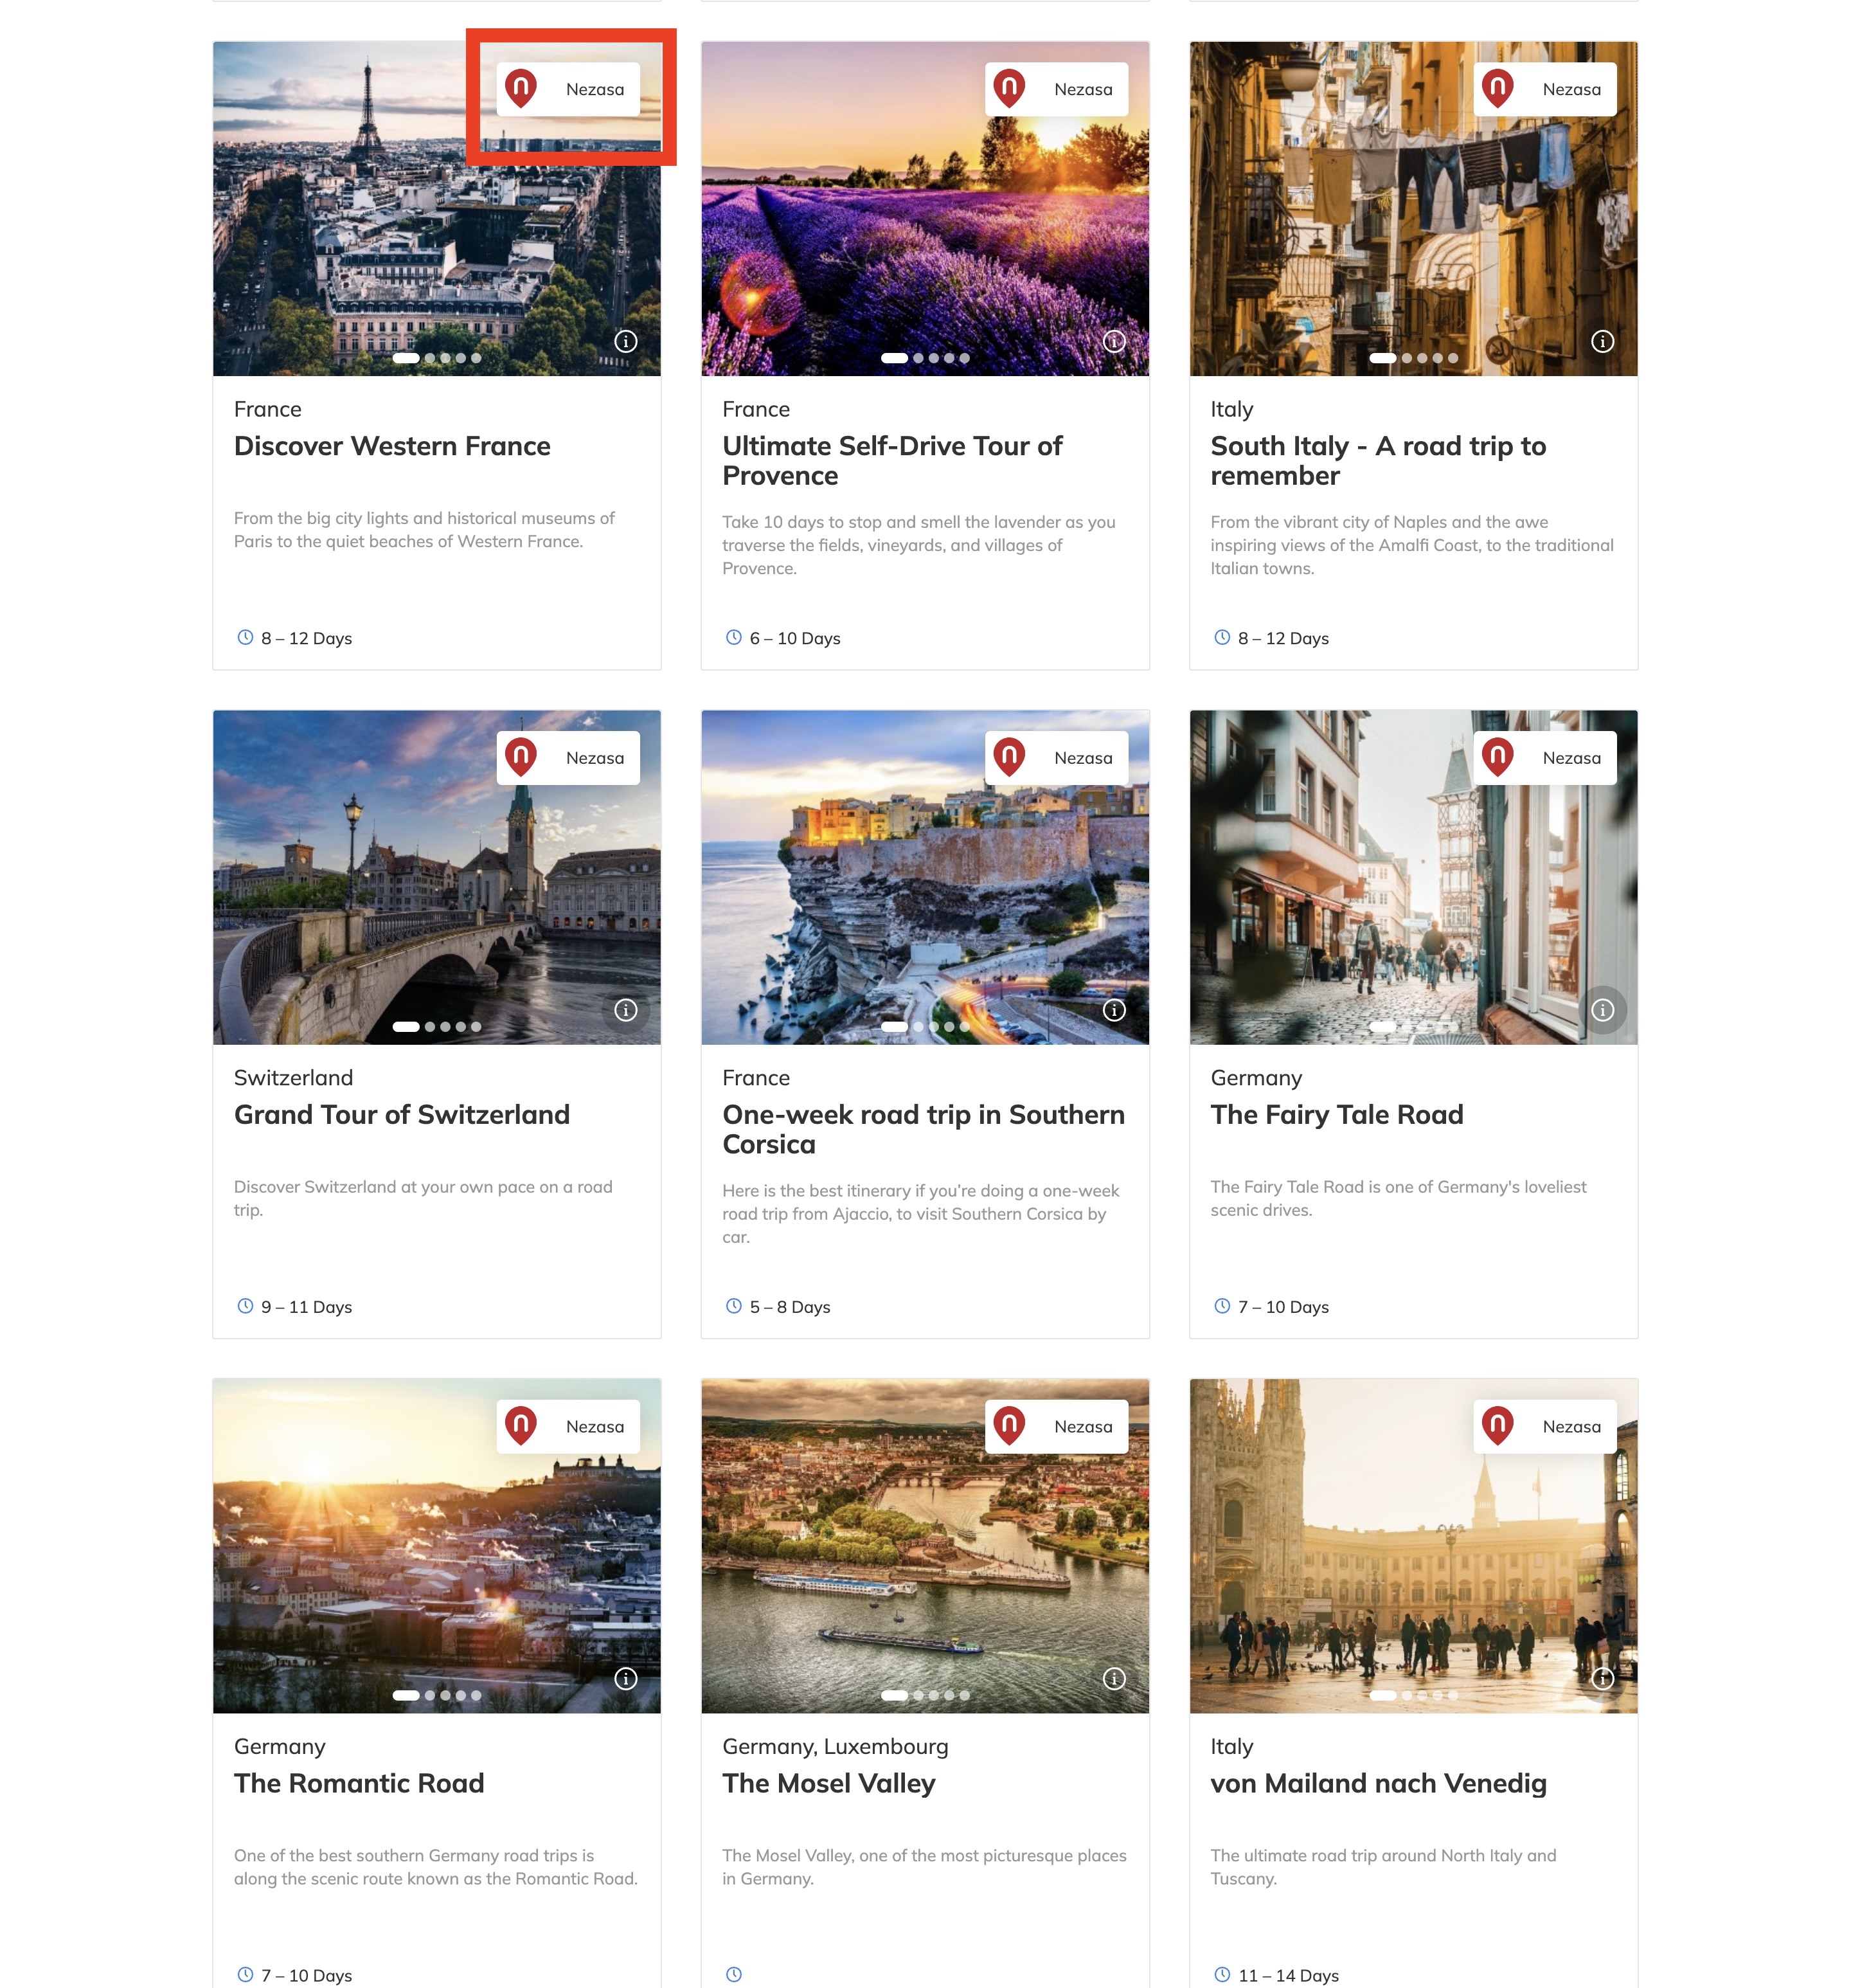Click the Eiffel Tower Paris photo
The height and width of the screenshot is (1988, 1851).
click(437, 209)
